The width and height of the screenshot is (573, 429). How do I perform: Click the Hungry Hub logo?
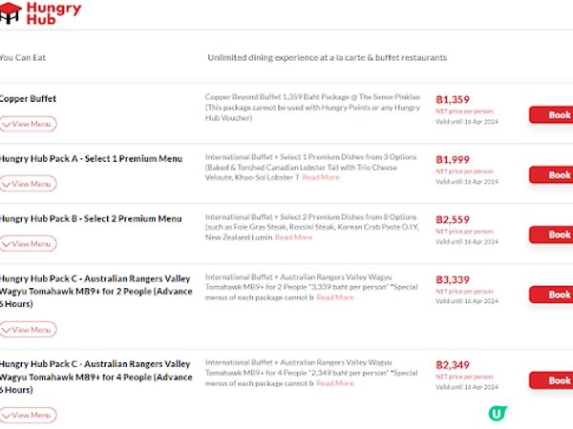(40, 13)
